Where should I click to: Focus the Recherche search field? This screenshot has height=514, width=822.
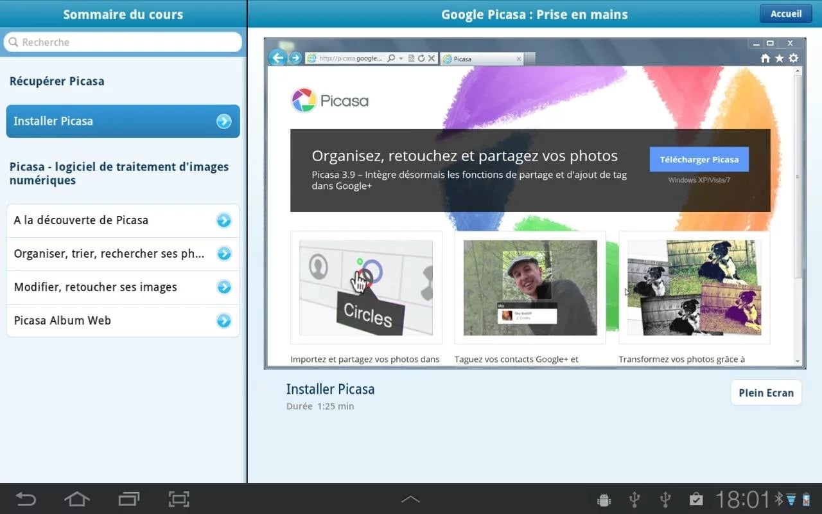123,42
